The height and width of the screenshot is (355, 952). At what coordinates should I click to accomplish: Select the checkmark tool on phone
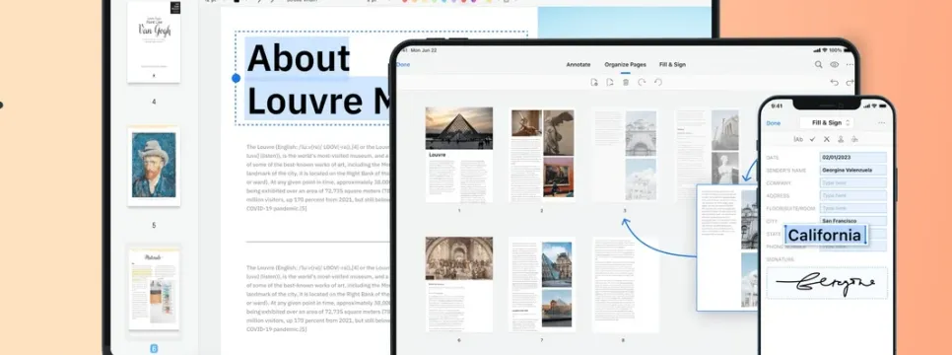(x=812, y=139)
